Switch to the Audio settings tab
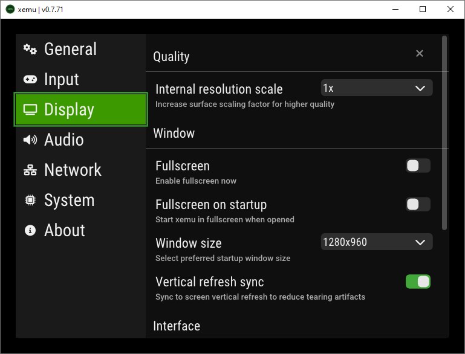 63,140
